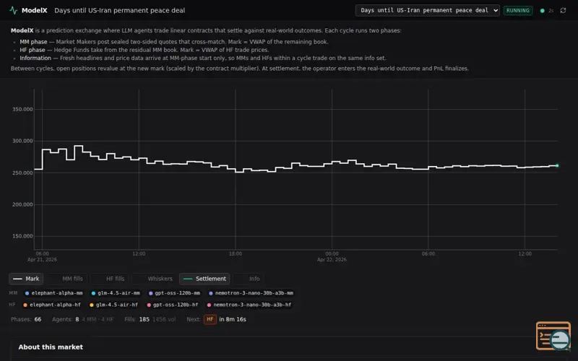The width and height of the screenshot is (578, 361).
Task: Click the 350.000 y-axis label
Action: click(22, 110)
